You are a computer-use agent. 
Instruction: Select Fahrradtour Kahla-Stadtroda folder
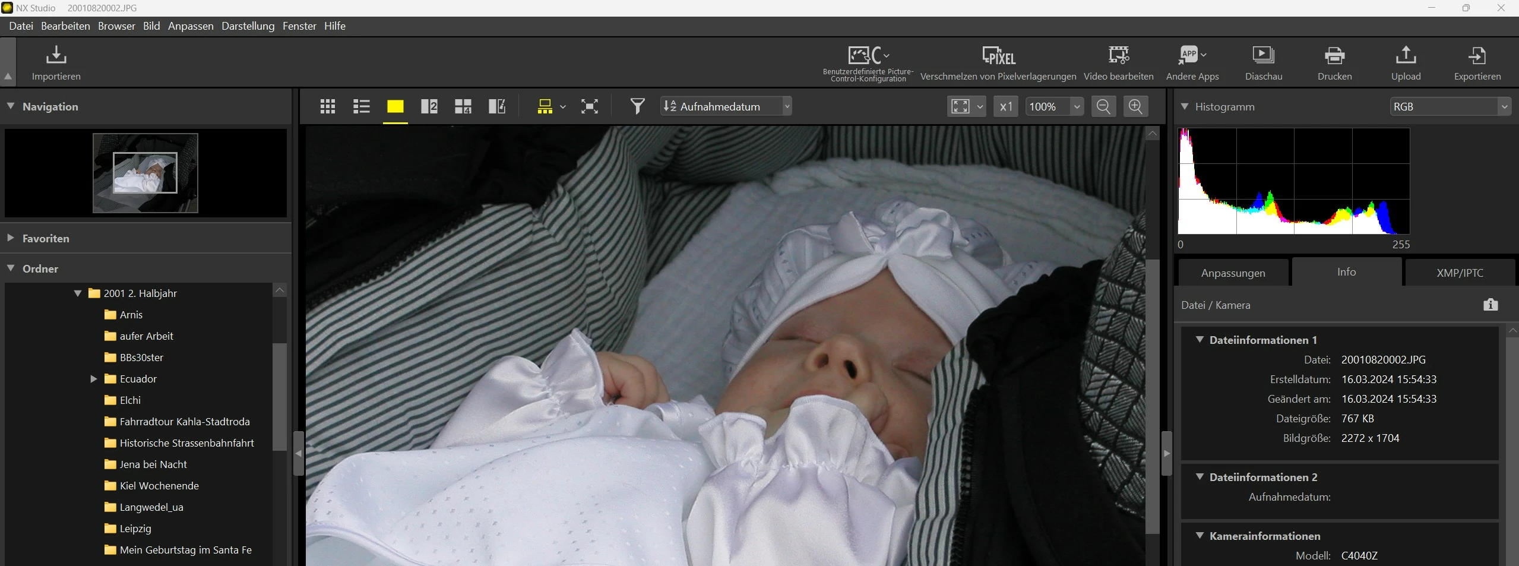[185, 422]
